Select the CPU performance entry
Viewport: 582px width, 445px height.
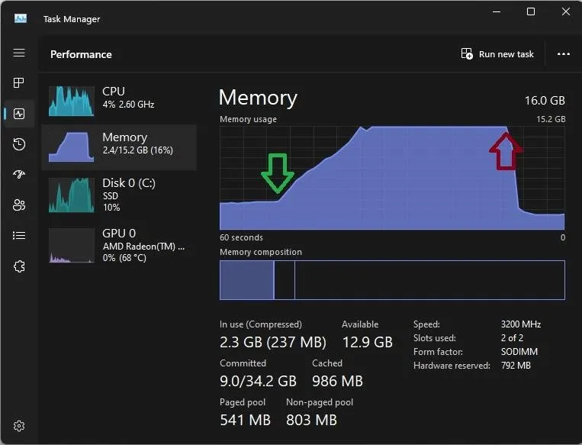click(x=119, y=100)
